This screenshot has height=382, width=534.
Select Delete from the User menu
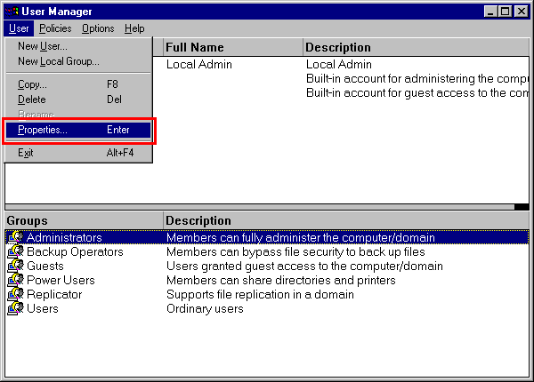point(32,99)
